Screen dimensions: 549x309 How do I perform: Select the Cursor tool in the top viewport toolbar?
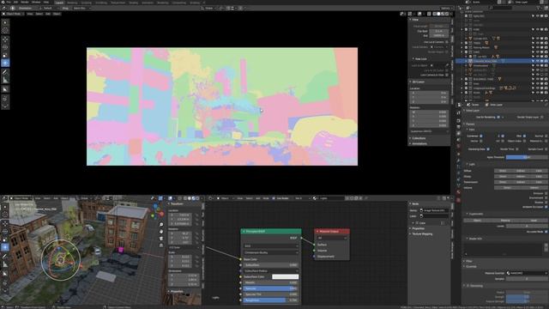tap(5, 31)
